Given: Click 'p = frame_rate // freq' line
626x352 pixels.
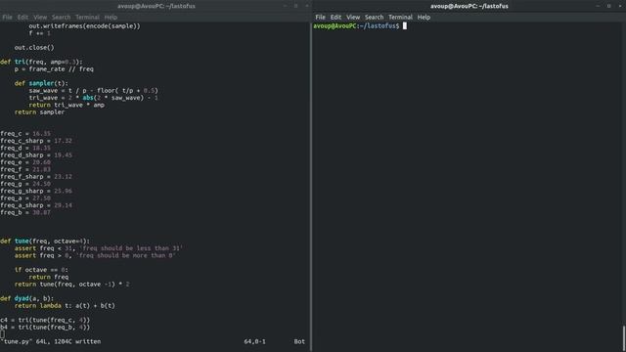Looking at the screenshot, I should pos(54,69).
